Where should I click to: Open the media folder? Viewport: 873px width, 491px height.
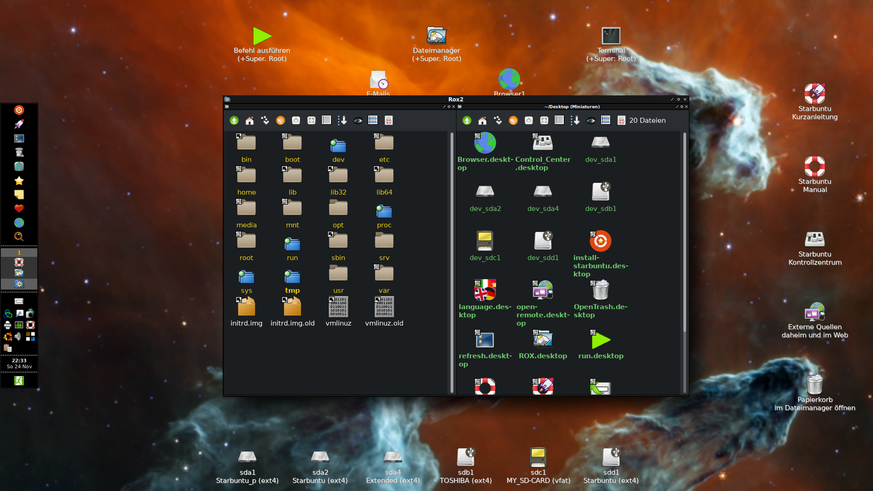[x=246, y=213]
